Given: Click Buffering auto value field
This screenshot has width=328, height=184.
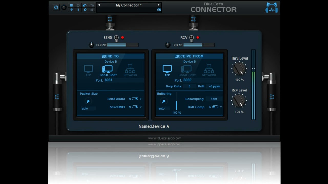Looking at the screenshot, I should [164, 109].
